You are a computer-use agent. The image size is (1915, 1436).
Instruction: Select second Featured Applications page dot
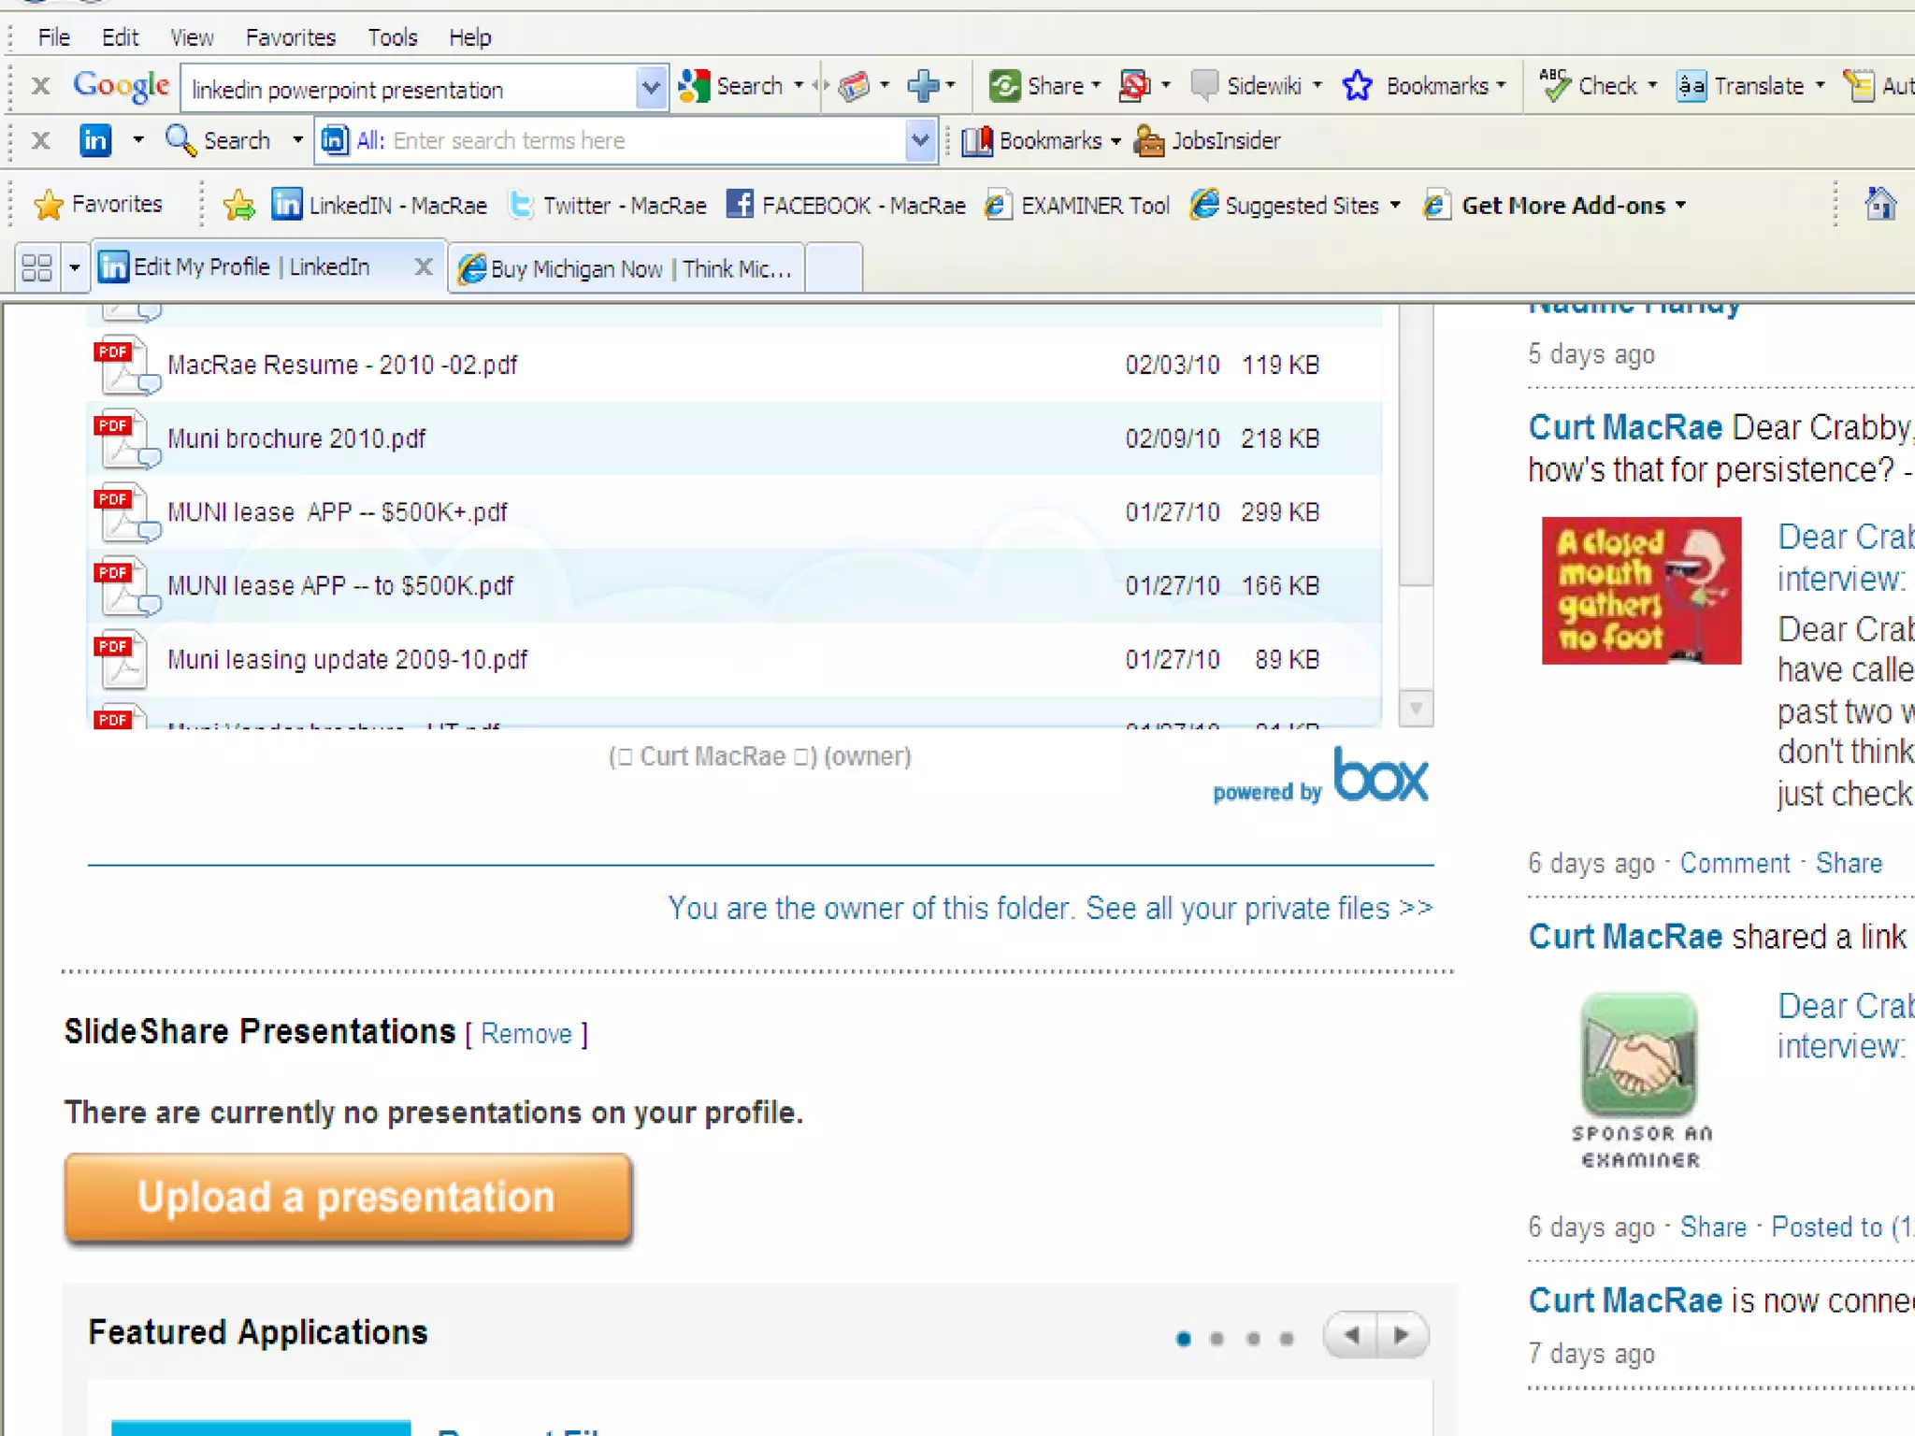[1217, 1339]
